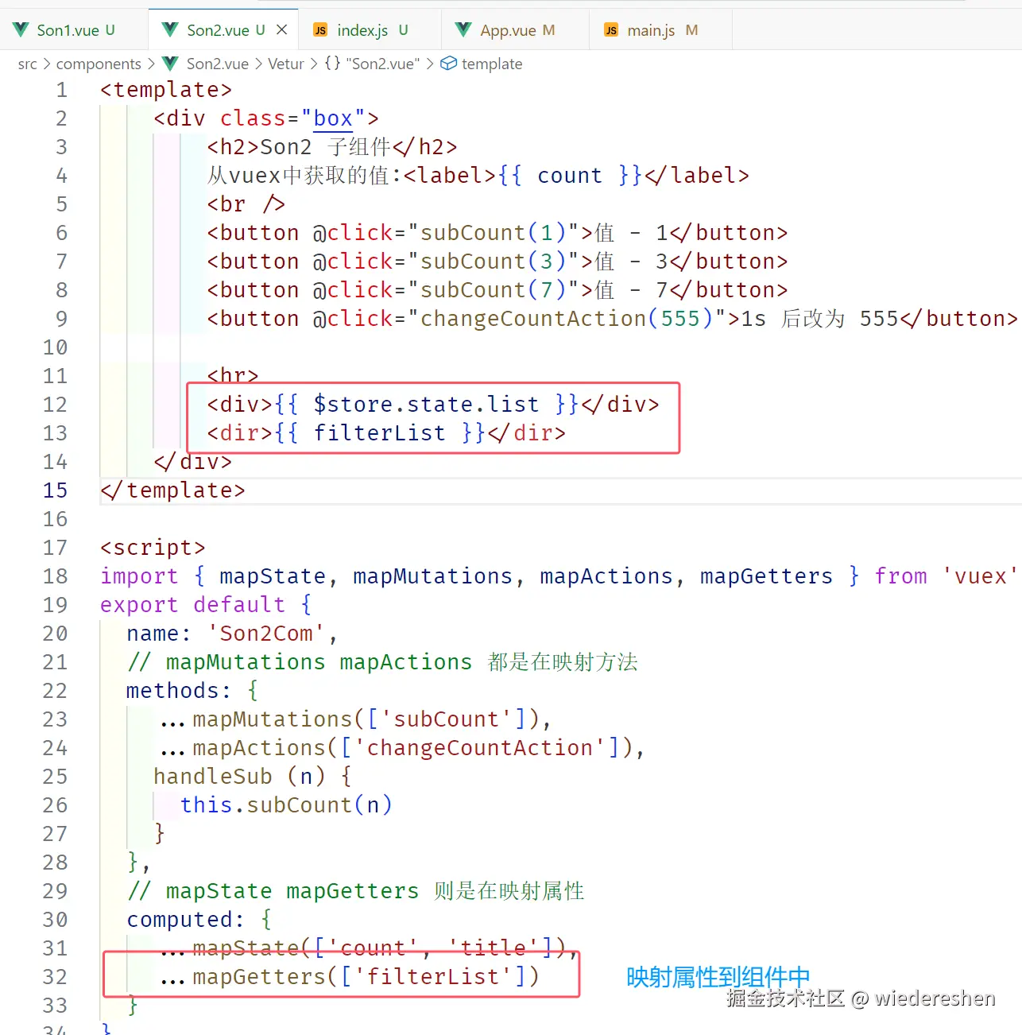The width and height of the screenshot is (1022, 1035).
Task: Click the filterList interpolation in dir tag
Action: pyautogui.click(x=380, y=433)
